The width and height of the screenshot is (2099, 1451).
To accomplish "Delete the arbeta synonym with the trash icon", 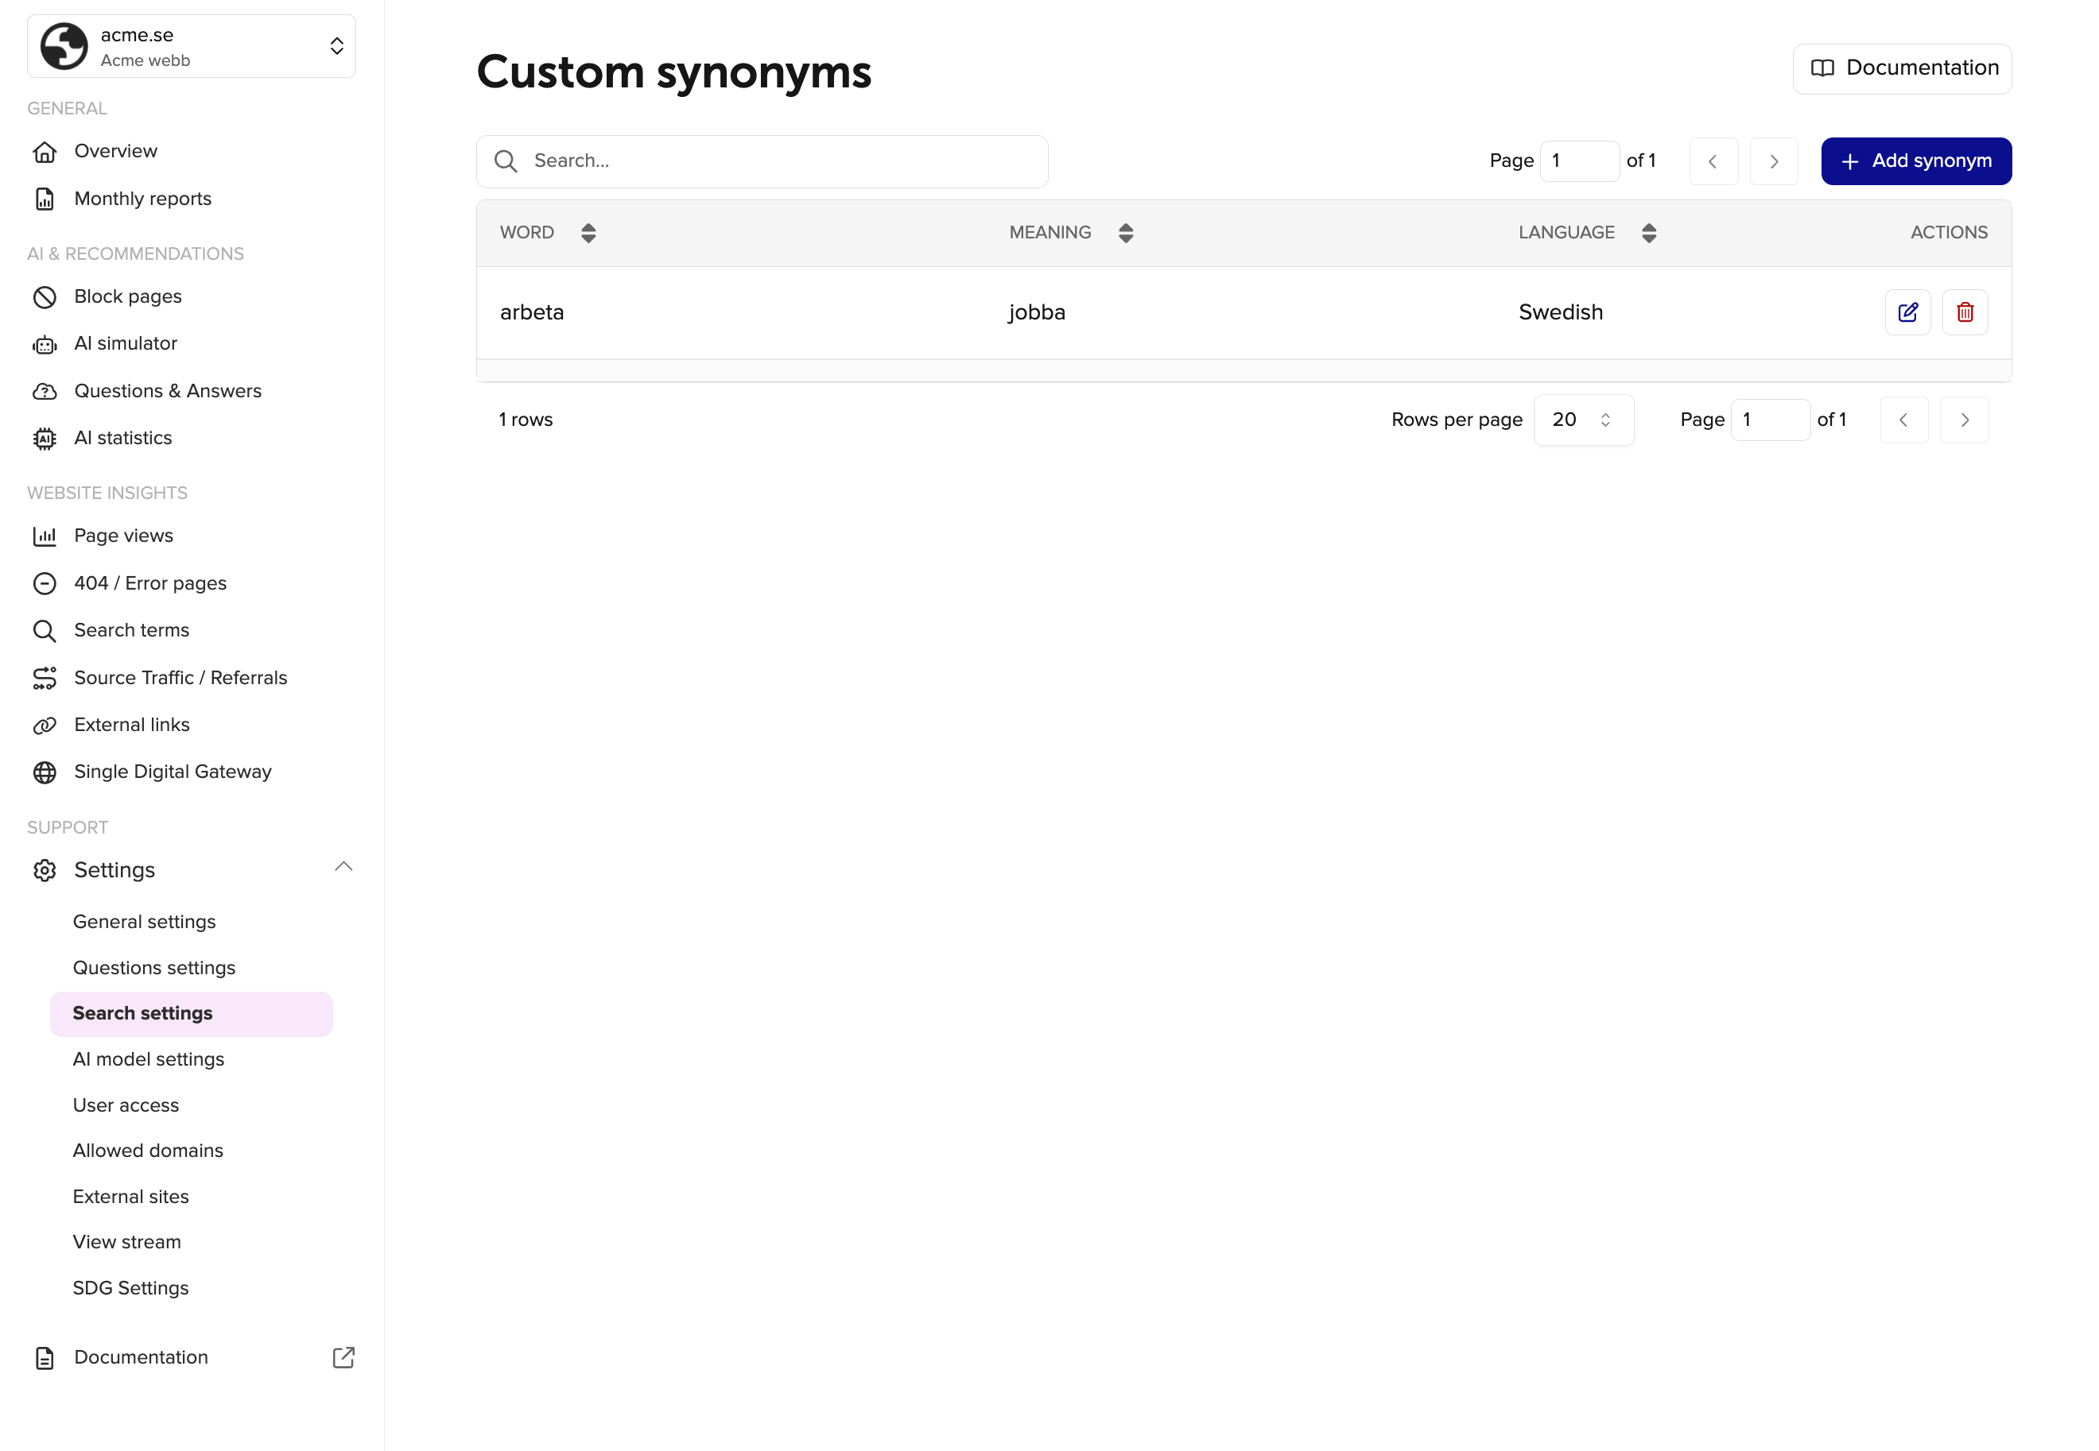I will (1965, 311).
